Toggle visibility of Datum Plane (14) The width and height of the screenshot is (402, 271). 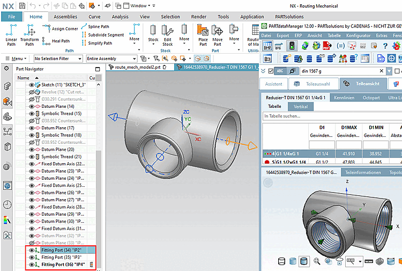[31, 106]
